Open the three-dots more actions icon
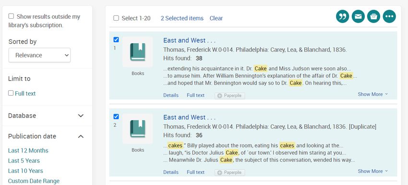The image size is (408, 185). (389, 16)
